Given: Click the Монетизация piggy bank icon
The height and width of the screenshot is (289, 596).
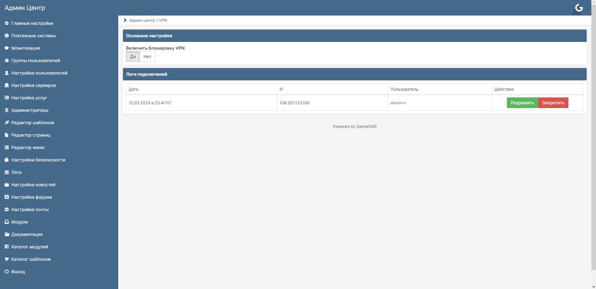Looking at the screenshot, I should click(7, 48).
